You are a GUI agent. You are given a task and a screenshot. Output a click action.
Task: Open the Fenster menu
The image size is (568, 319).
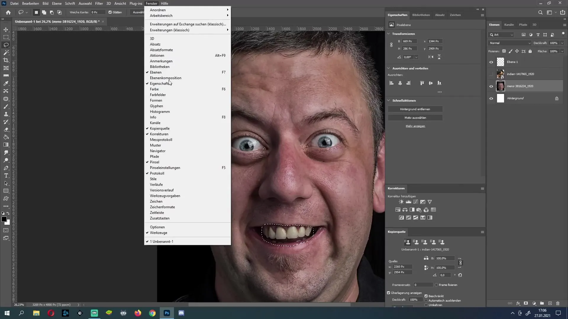pyautogui.click(x=151, y=4)
